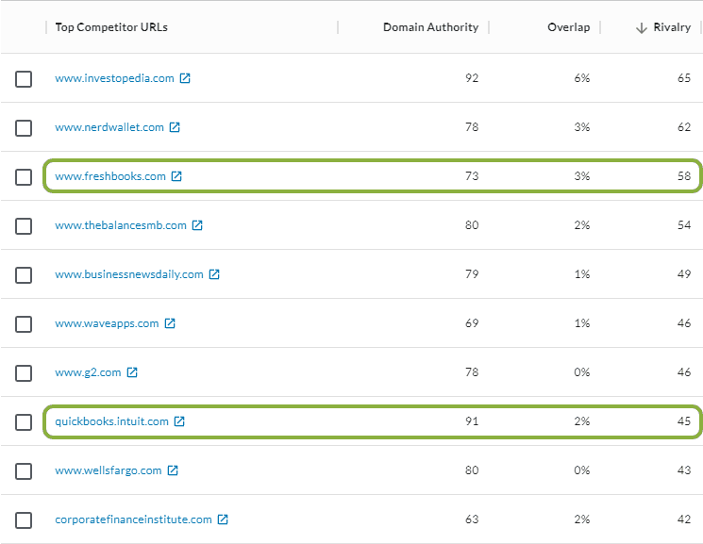Open the www.wellsfargo.com link
703x544 pixels.
(108, 470)
